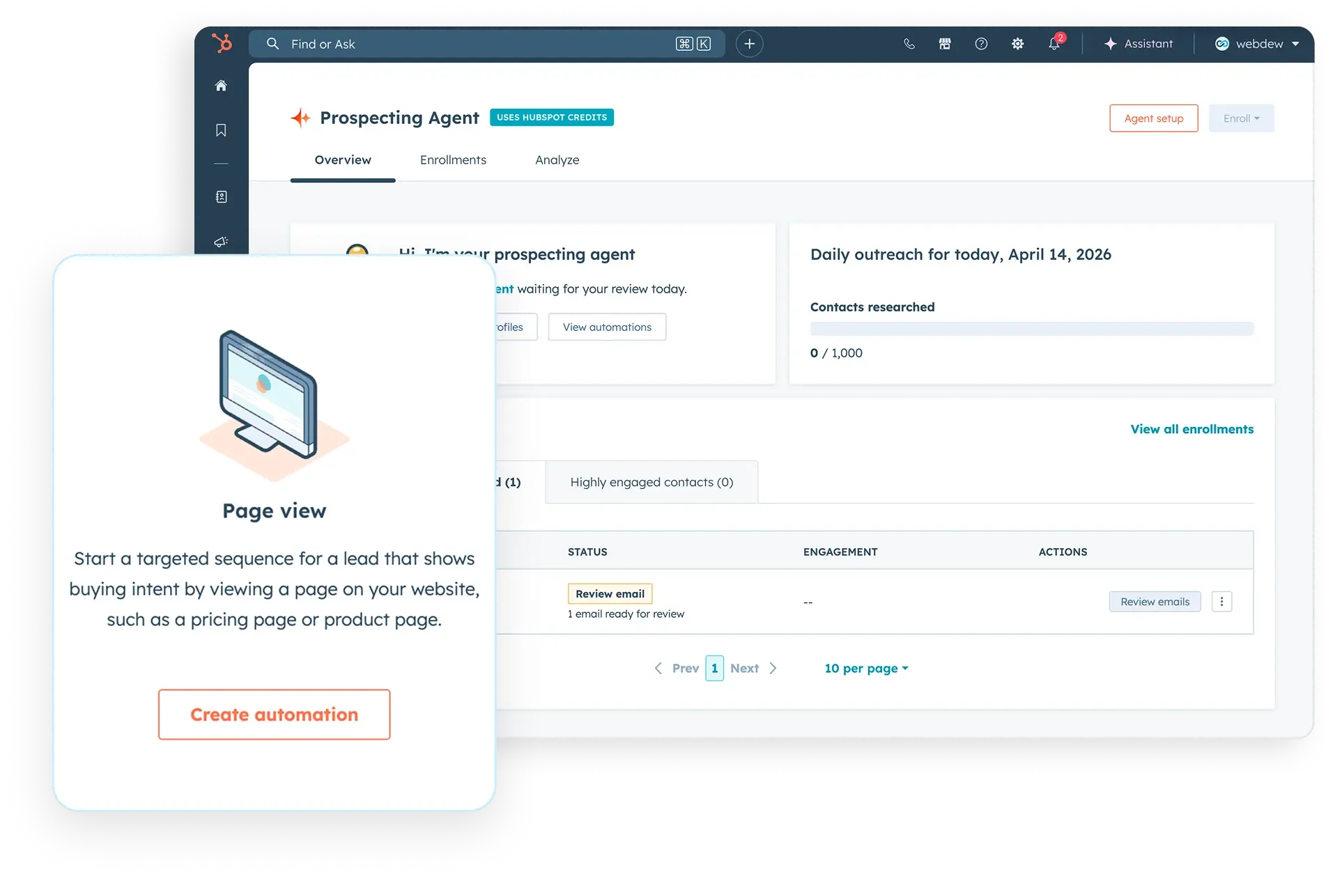Click the '0 / 1,000' counter text

pos(836,353)
